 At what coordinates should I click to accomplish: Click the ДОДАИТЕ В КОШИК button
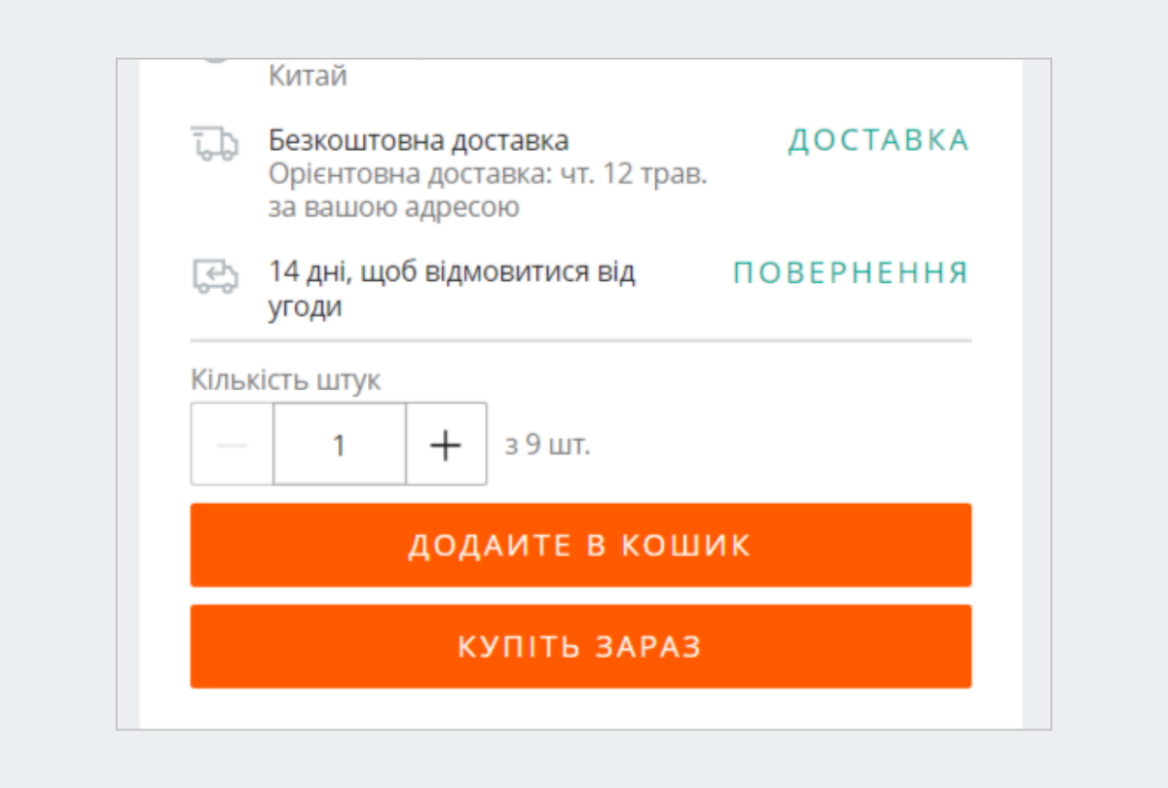tap(581, 545)
